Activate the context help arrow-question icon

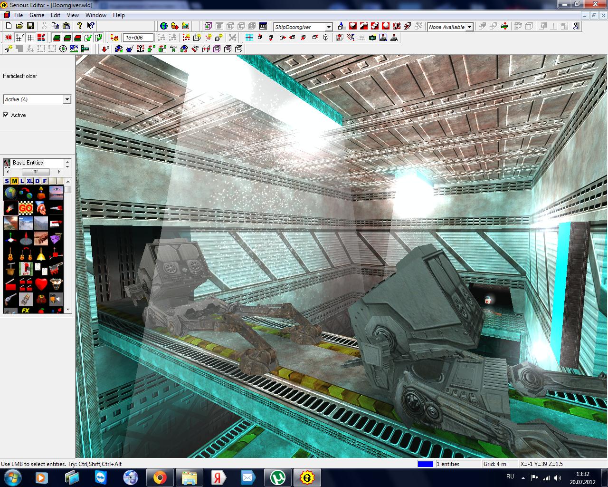coord(90,26)
